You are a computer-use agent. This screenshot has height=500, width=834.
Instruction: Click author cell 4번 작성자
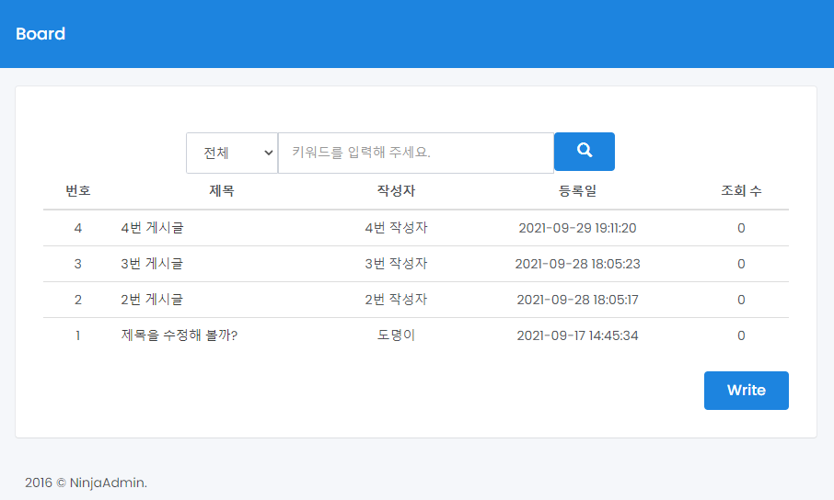coord(396,228)
